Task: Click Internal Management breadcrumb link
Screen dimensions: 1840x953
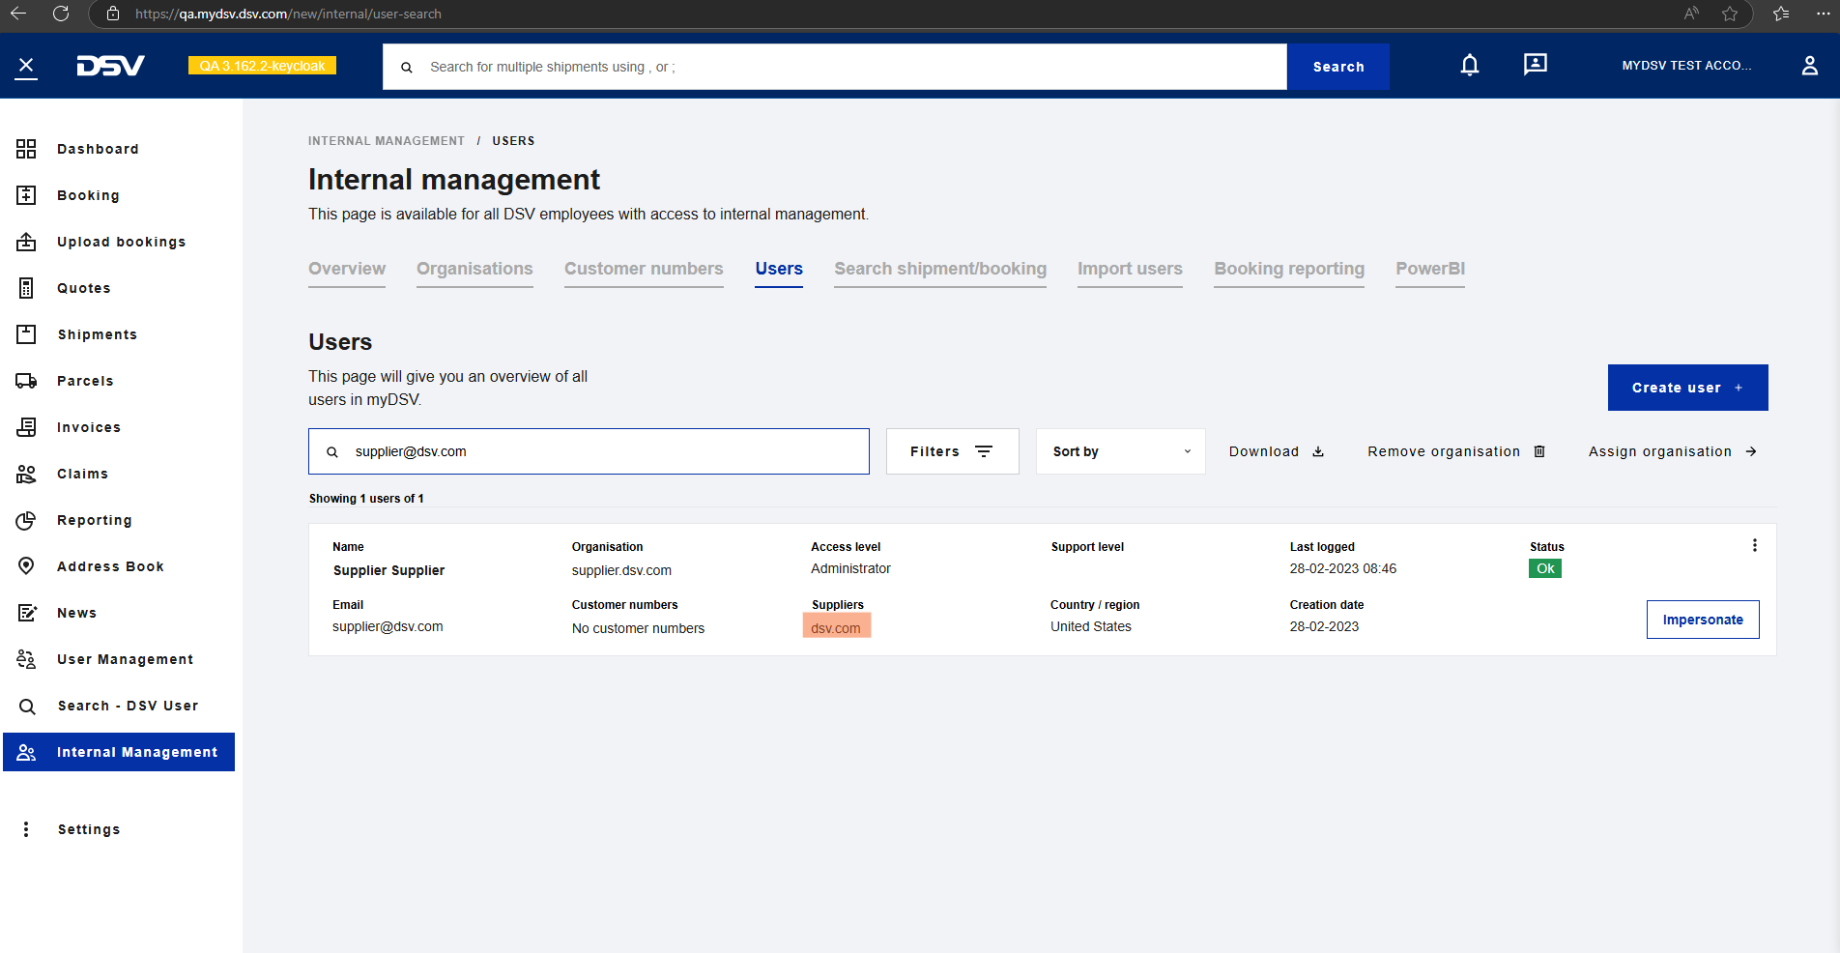Action: coord(386,141)
